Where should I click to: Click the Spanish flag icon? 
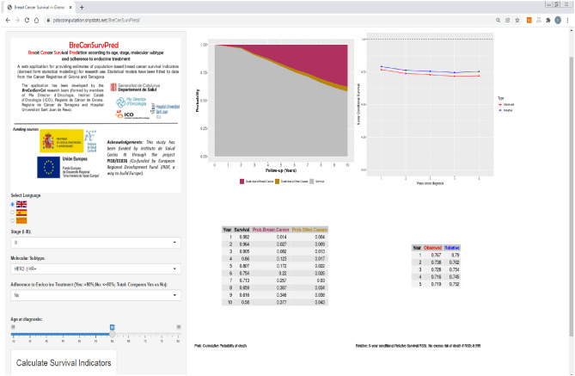[x=21, y=213]
